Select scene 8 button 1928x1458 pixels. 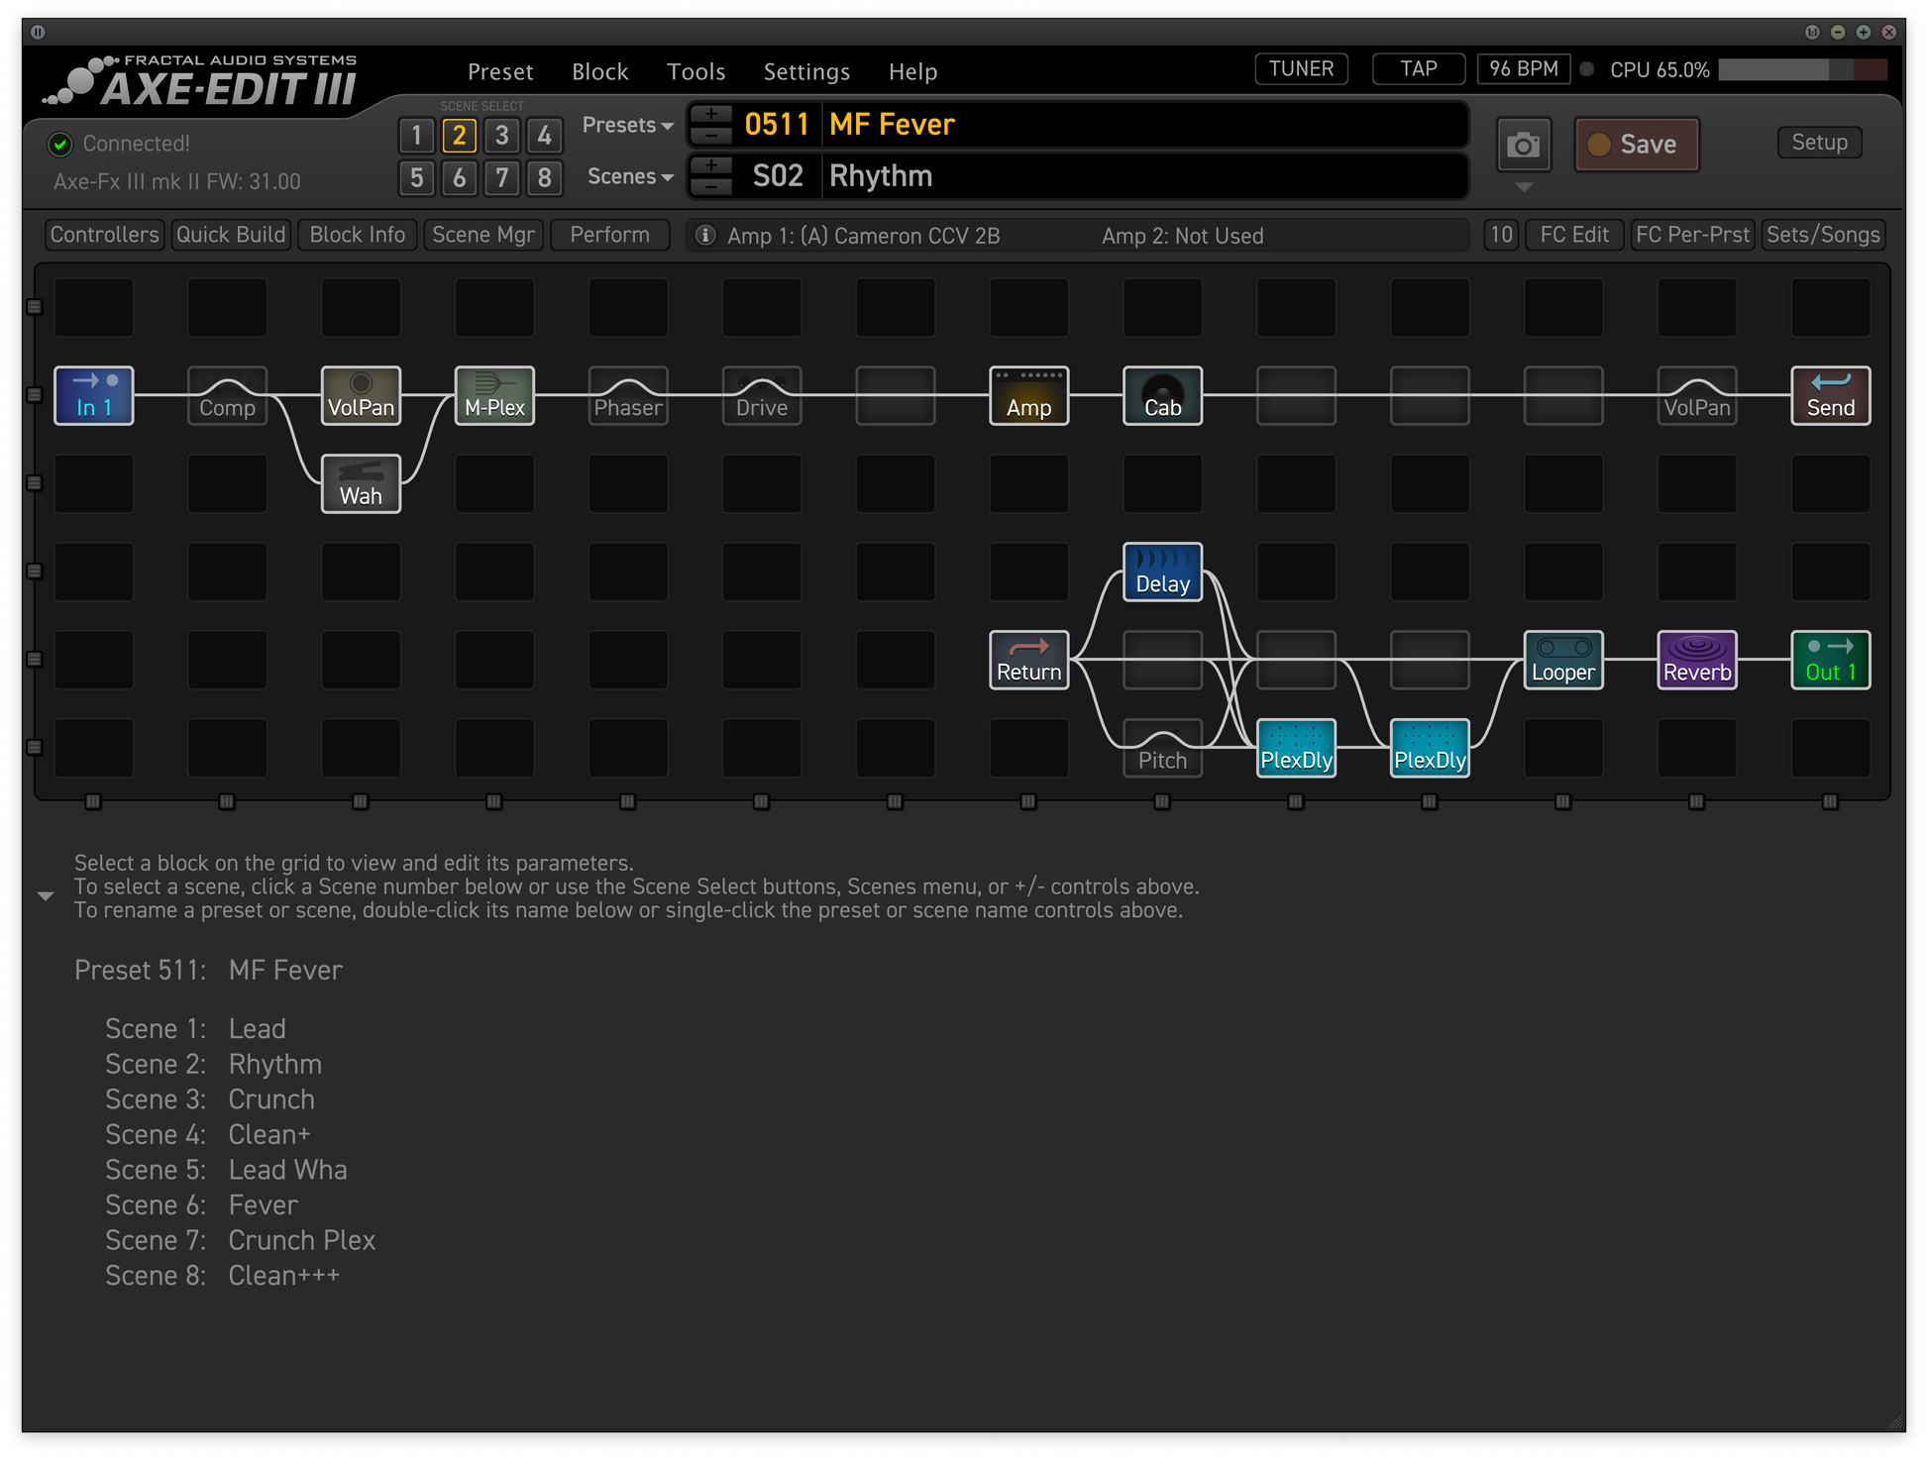pyautogui.click(x=544, y=178)
